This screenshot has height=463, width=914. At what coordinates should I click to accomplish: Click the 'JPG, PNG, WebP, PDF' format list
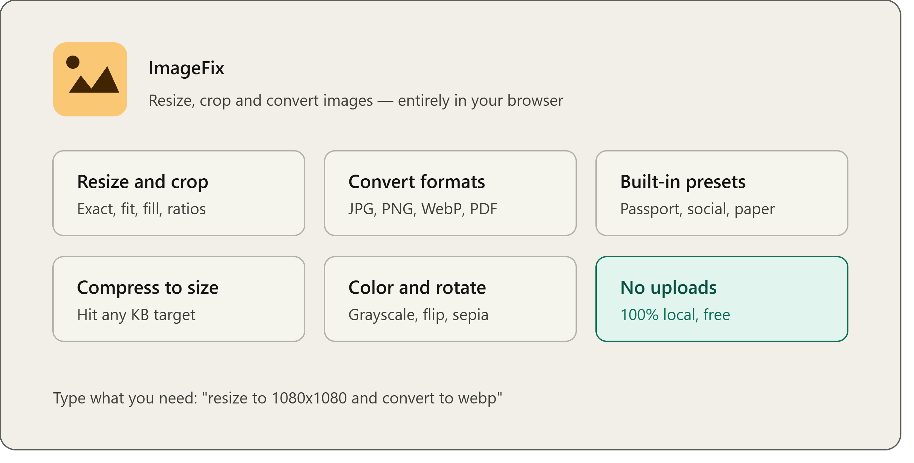tap(423, 209)
